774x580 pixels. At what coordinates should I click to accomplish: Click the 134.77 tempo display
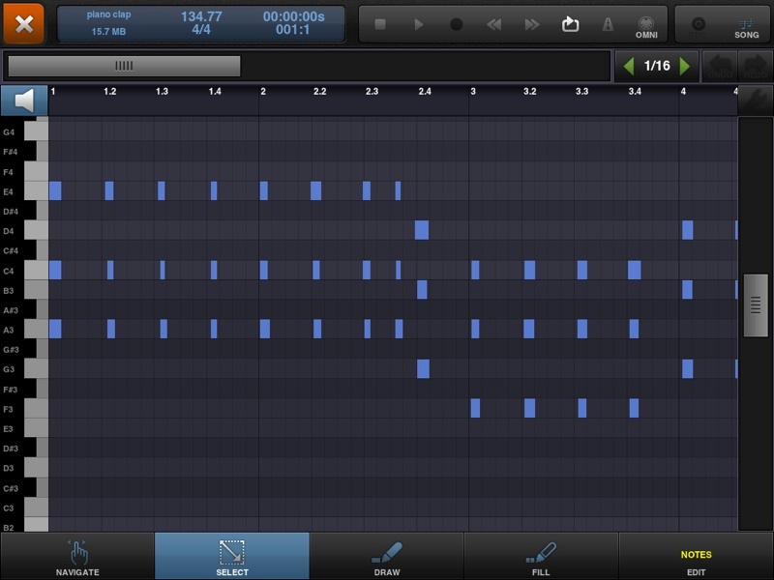pyautogui.click(x=201, y=16)
